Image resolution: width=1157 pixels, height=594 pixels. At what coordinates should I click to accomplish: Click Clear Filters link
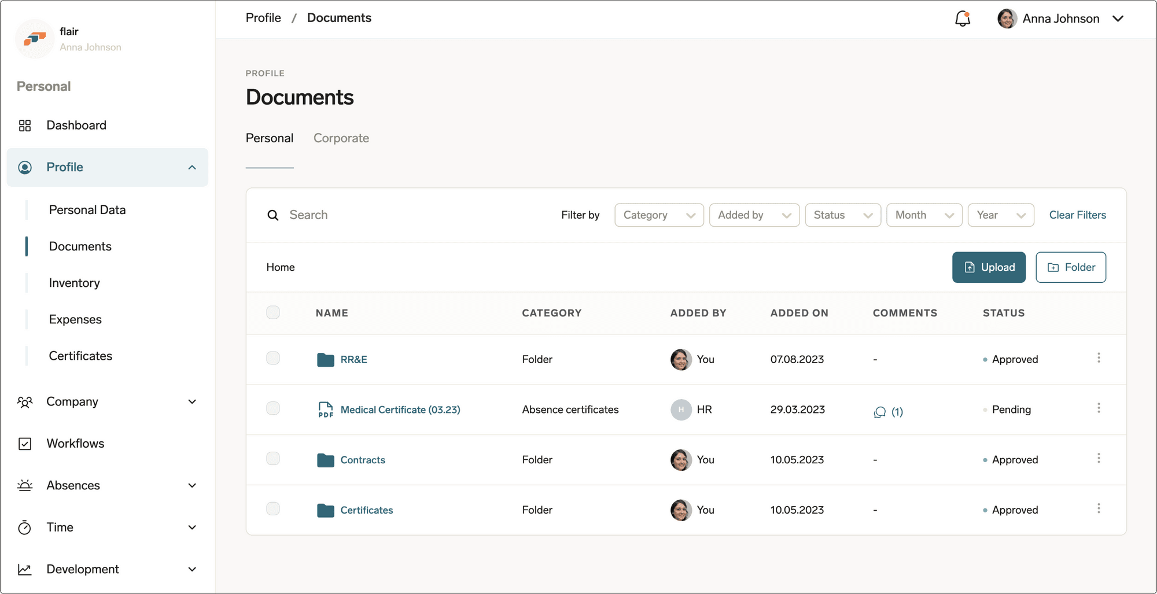coord(1078,215)
